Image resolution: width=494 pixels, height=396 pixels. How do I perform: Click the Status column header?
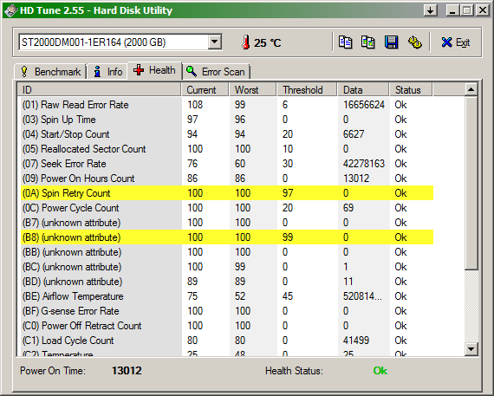coord(411,90)
